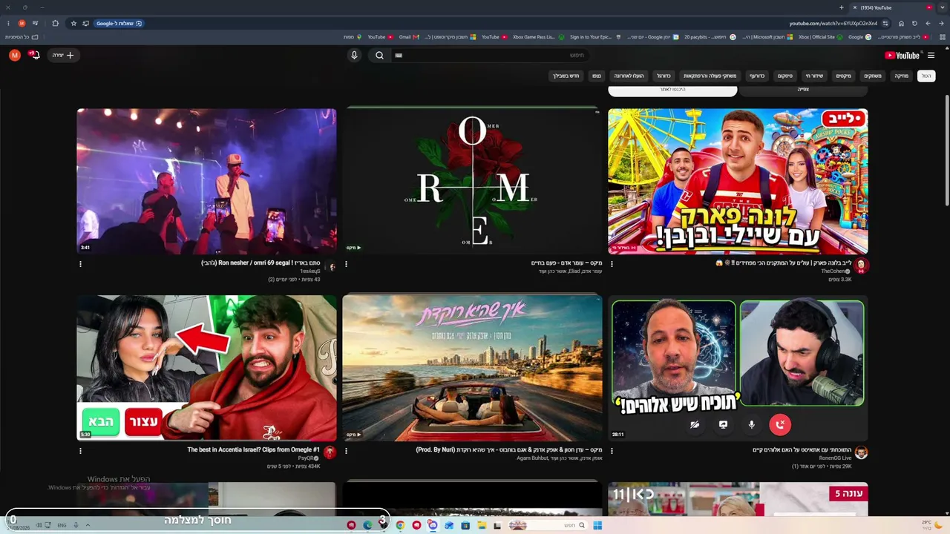Open the RonenGG Live channel avatar
The width and height of the screenshot is (950, 534).
click(861, 452)
